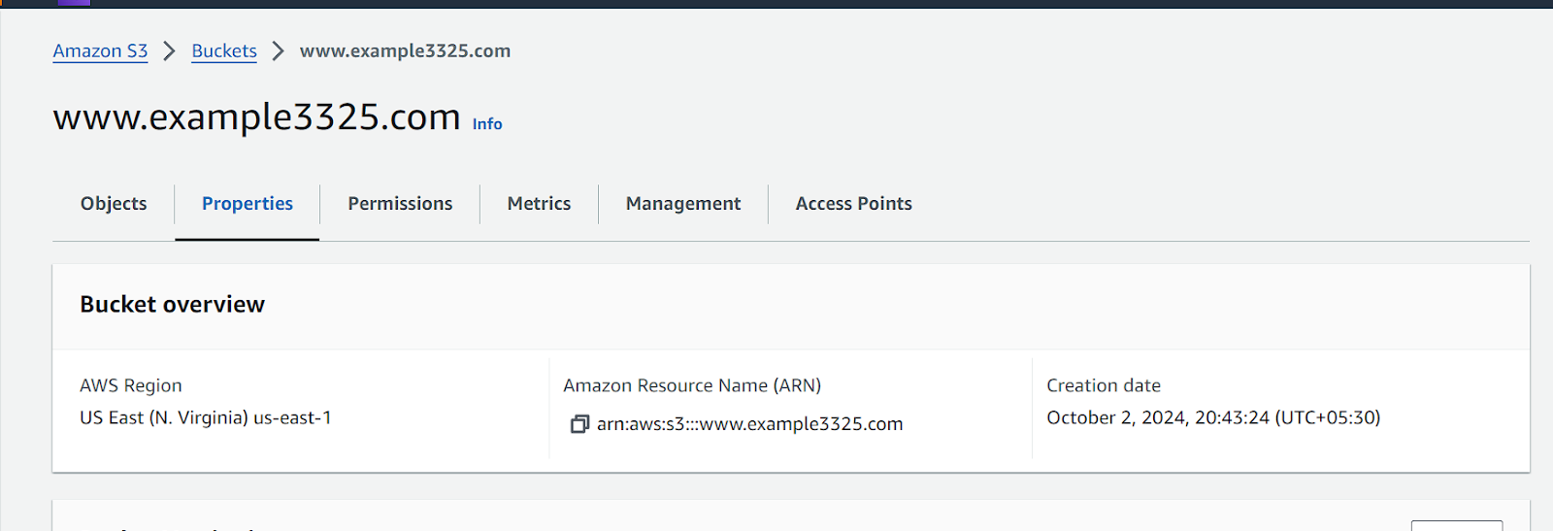Viewport: 1553px width, 531px height.
Task: Select the arn:aws:s3:::www.example3325.com text
Action: 749,424
